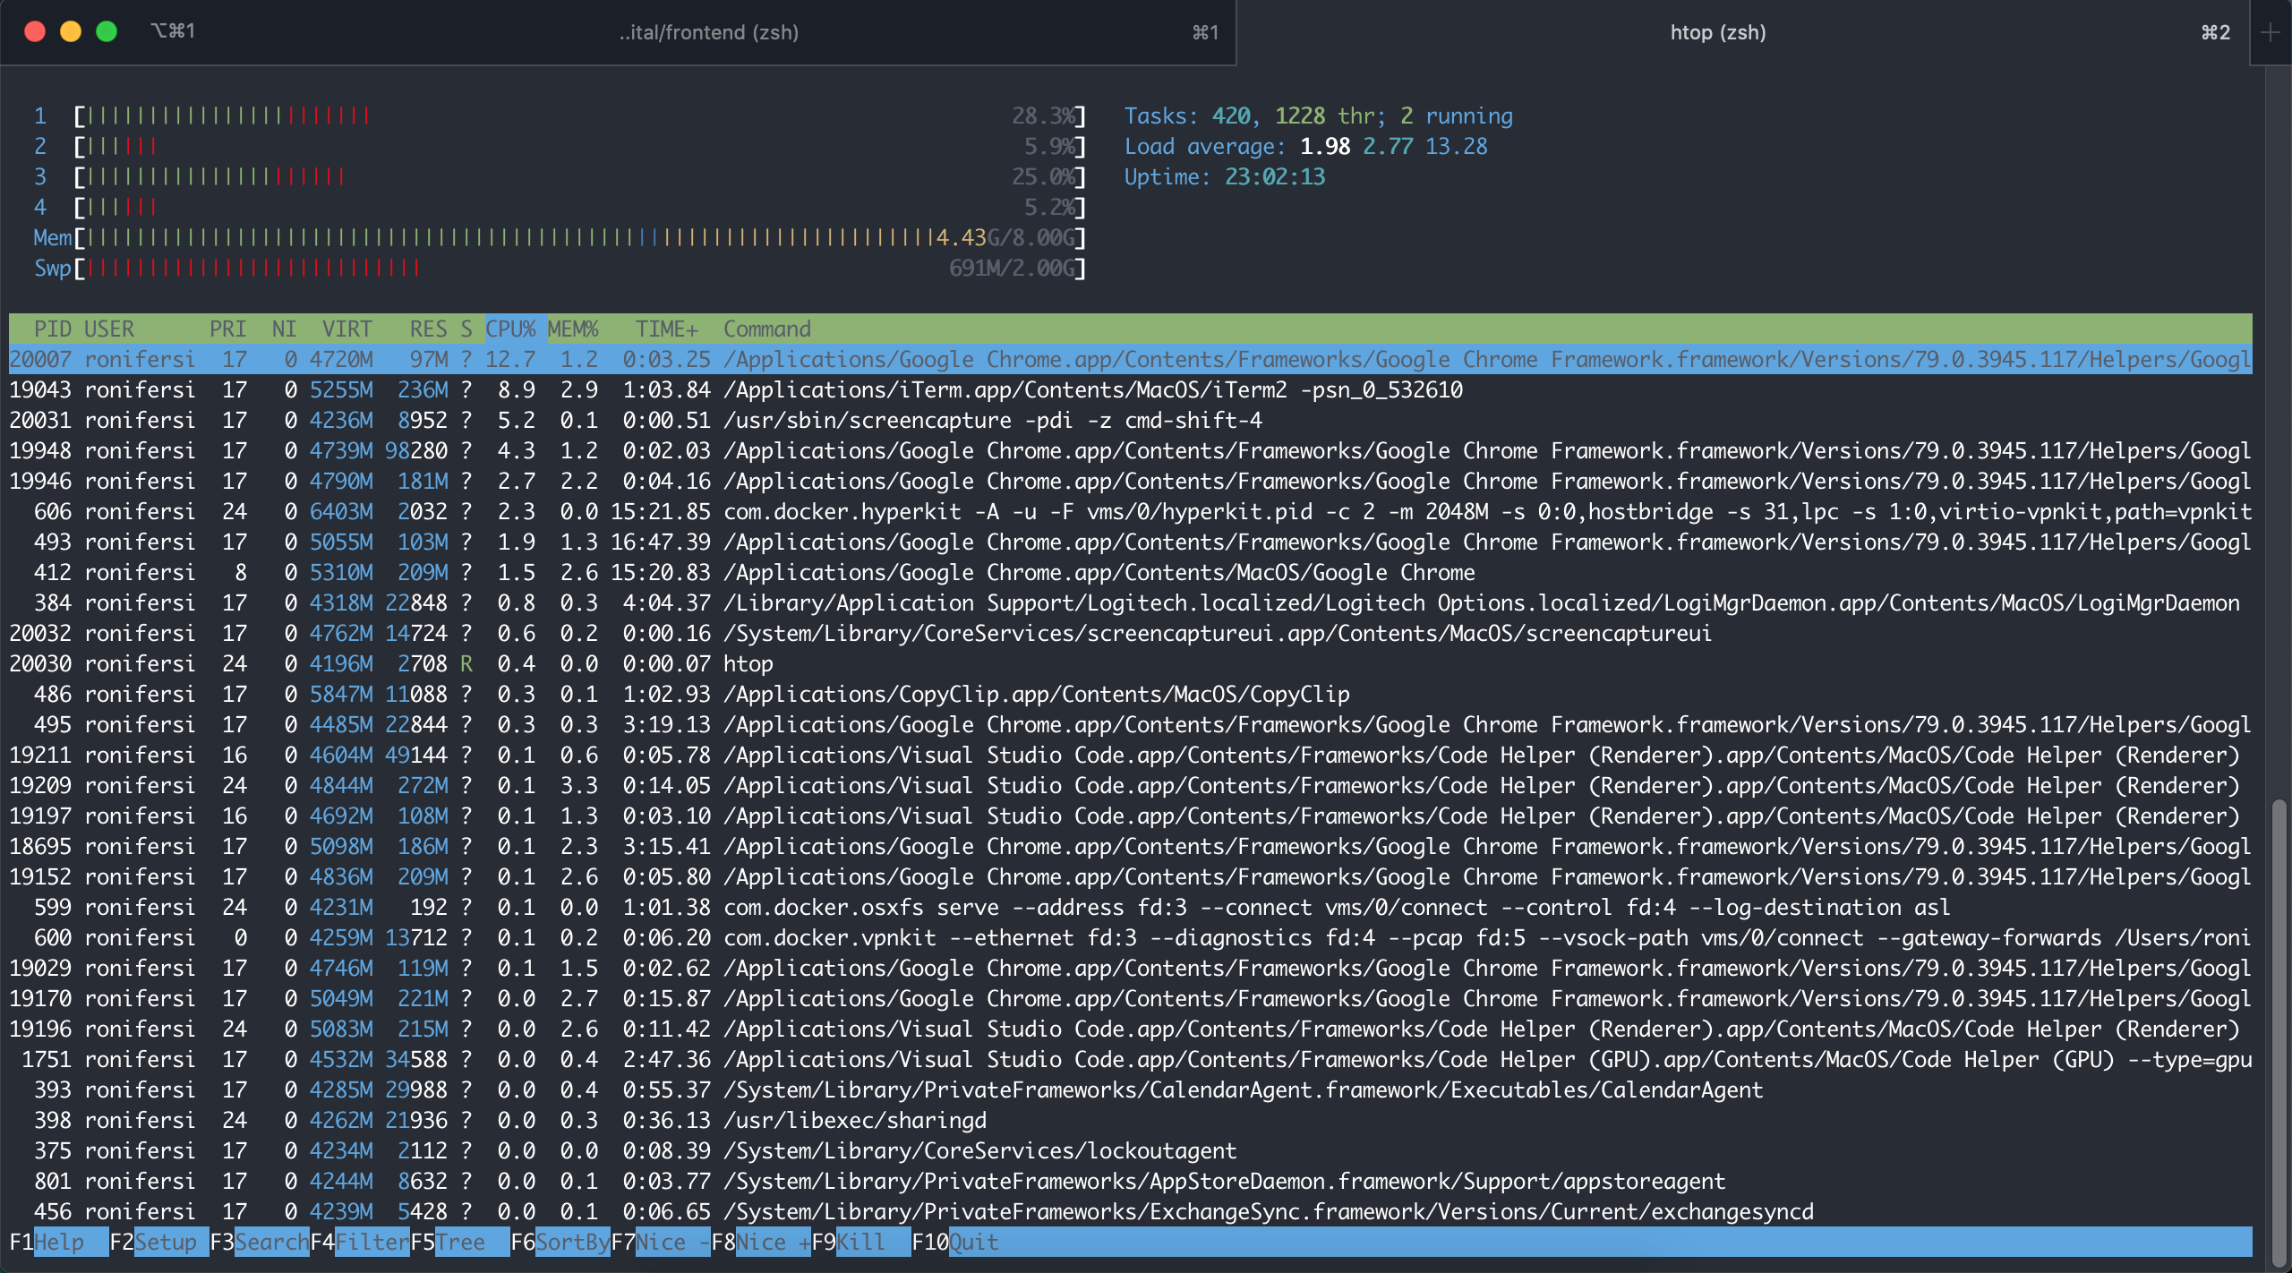This screenshot has width=2292, height=1273.
Task: Click CPU% column header to sort
Action: (x=507, y=328)
